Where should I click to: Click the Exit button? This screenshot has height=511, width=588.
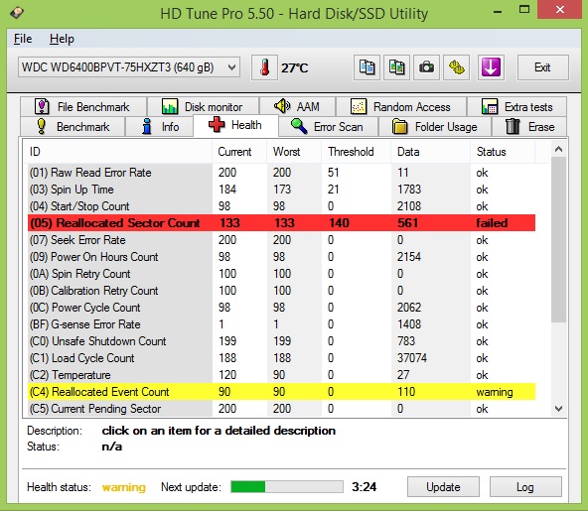pyautogui.click(x=542, y=67)
